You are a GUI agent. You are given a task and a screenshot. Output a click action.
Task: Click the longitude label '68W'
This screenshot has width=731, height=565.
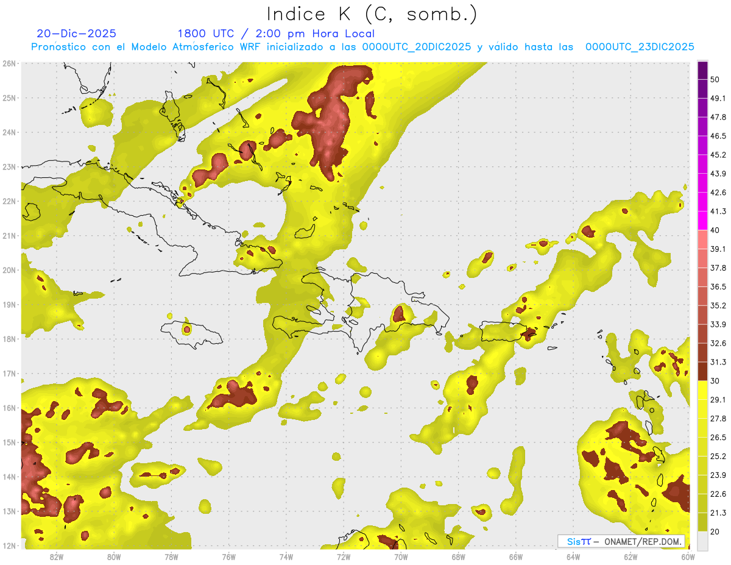click(458, 557)
